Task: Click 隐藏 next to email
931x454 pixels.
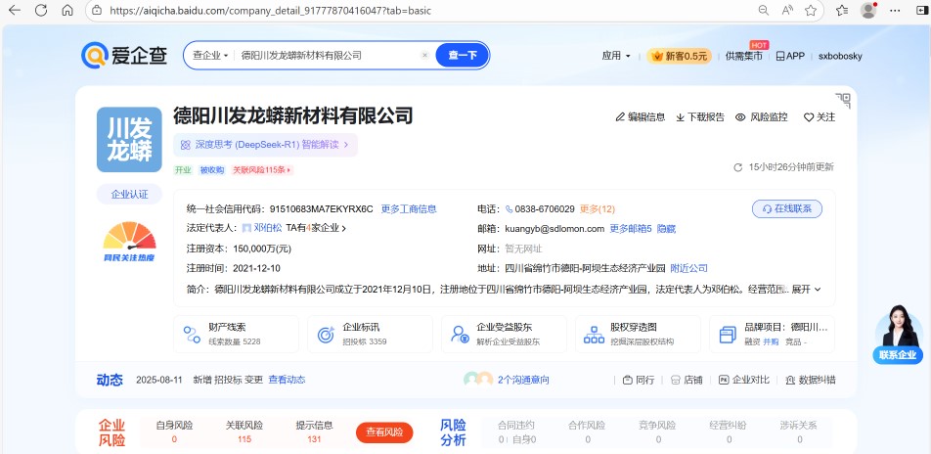Action: click(x=666, y=229)
